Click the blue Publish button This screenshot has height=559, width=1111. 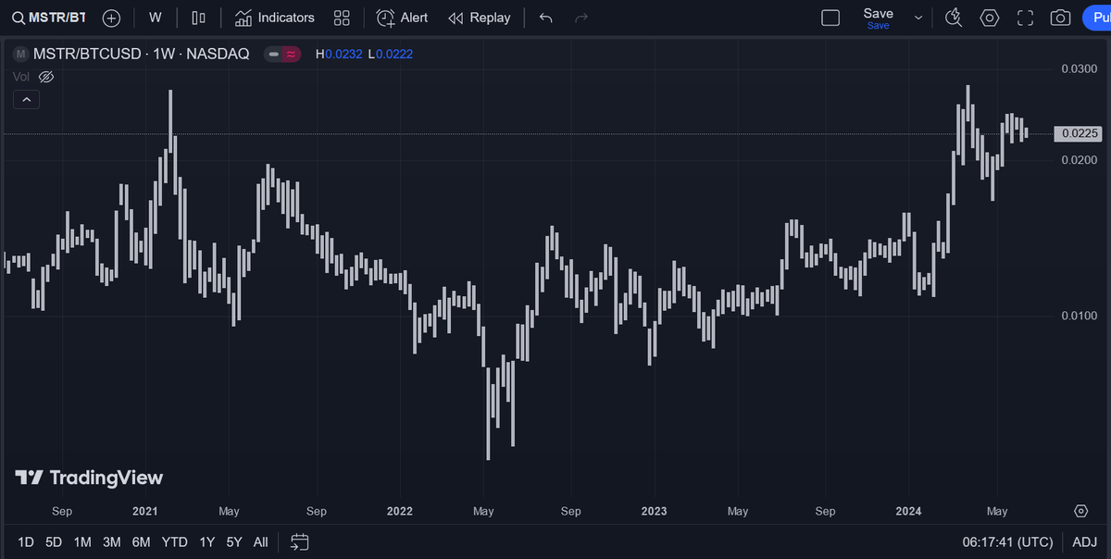pyautogui.click(x=1096, y=18)
